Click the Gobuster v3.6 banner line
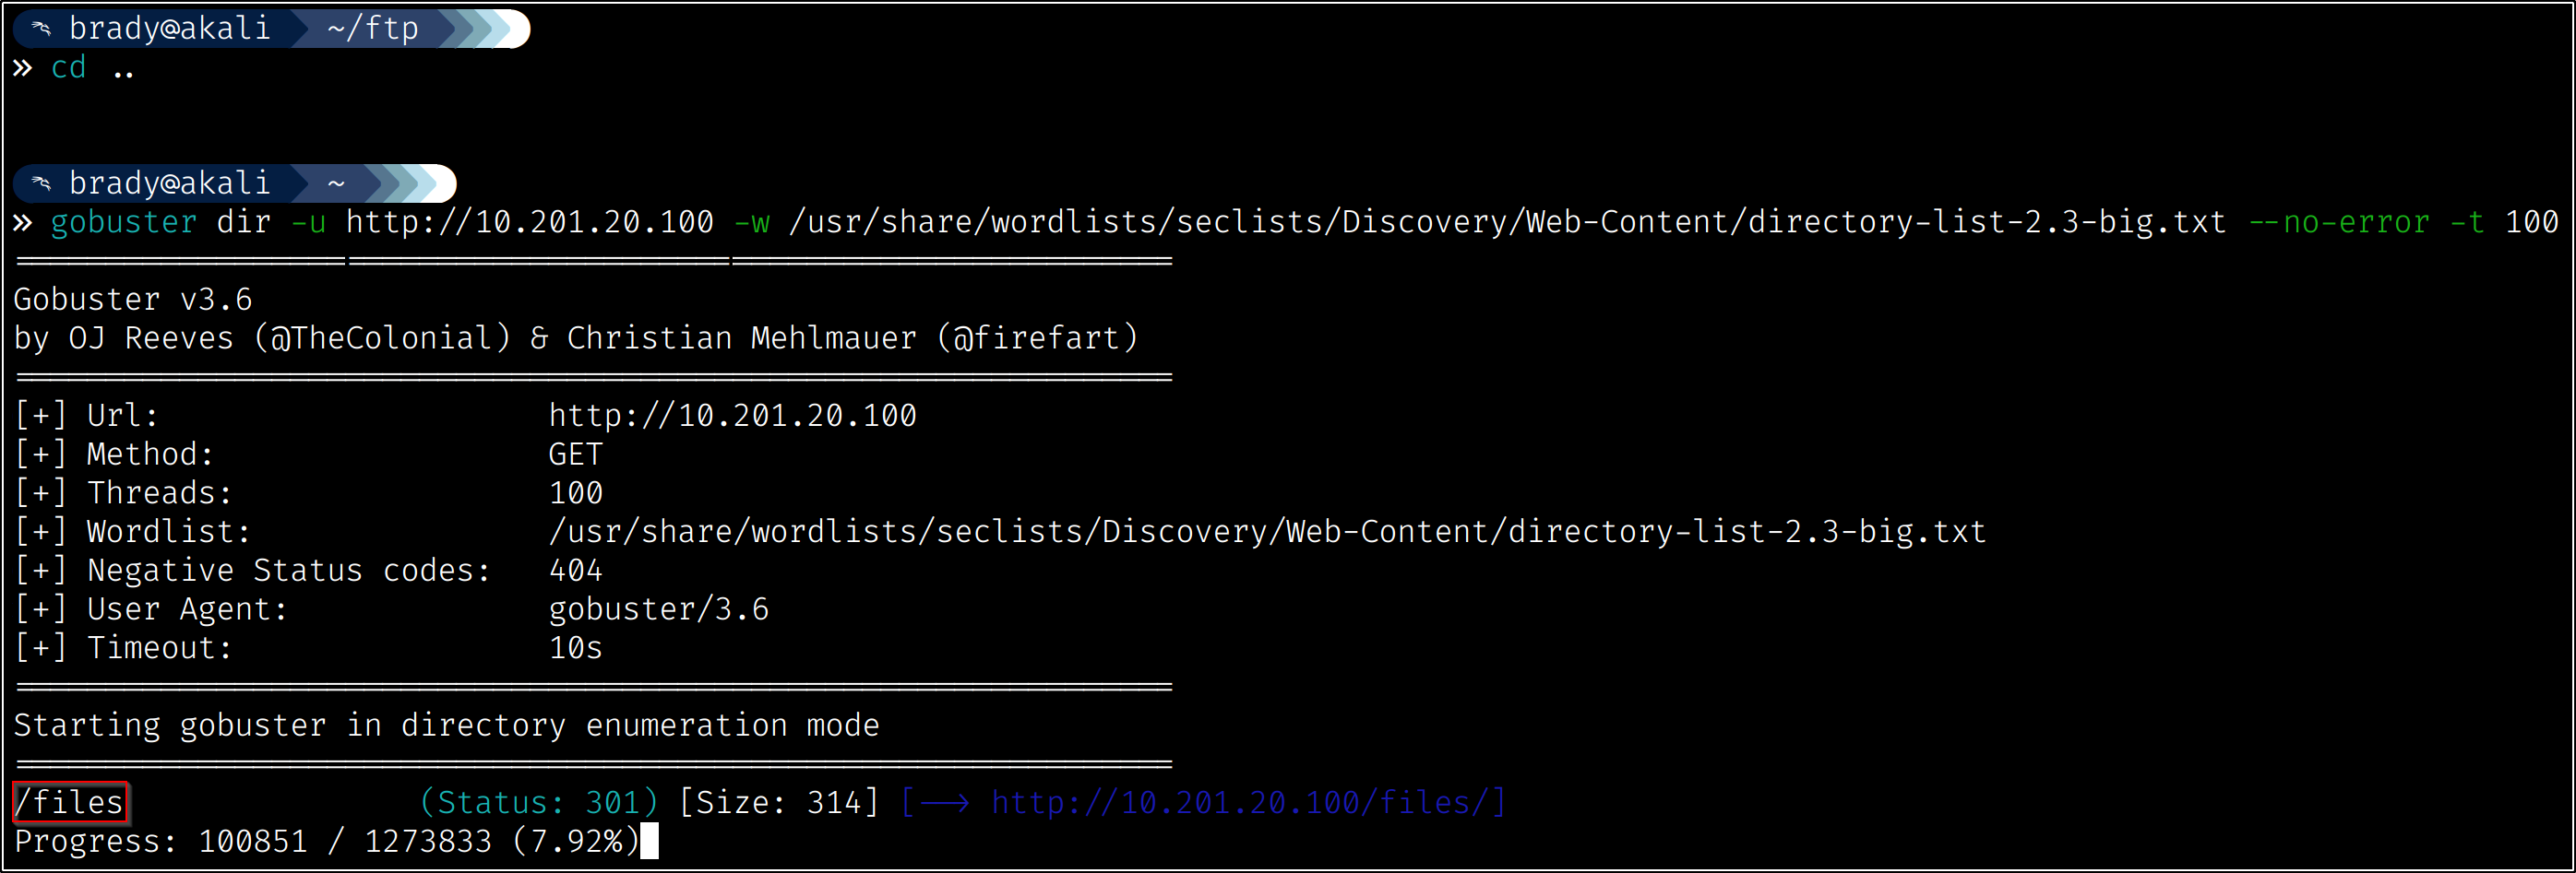This screenshot has height=873, width=2576. (132, 300)
